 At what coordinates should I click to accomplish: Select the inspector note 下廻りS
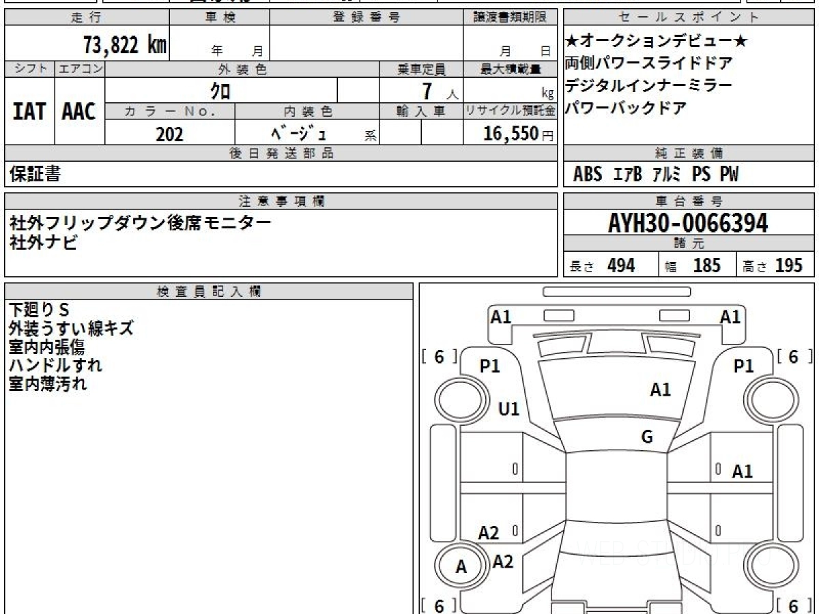(40, 310)
